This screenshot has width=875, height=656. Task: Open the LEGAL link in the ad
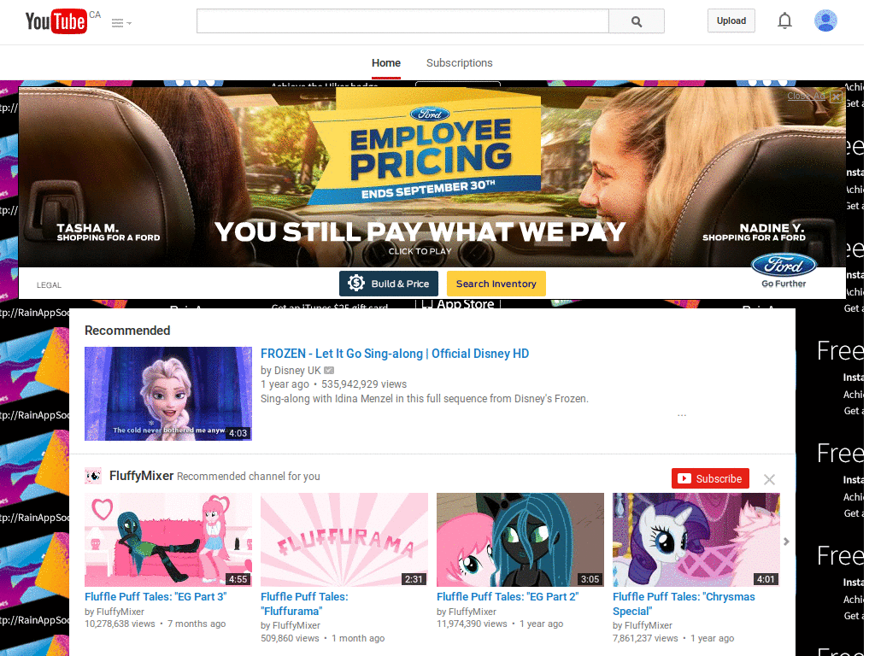(49, 285)
